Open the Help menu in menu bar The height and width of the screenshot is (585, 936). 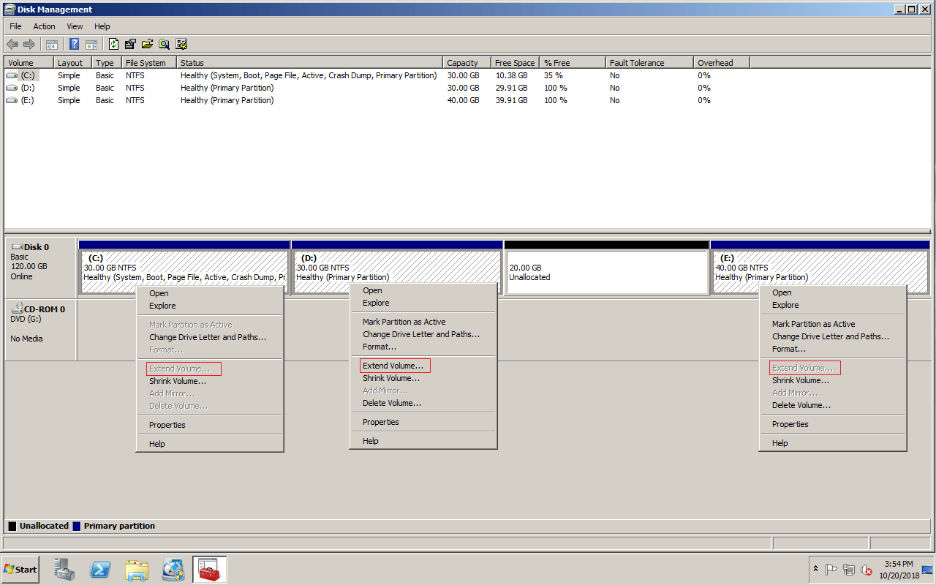click(102, 26)
